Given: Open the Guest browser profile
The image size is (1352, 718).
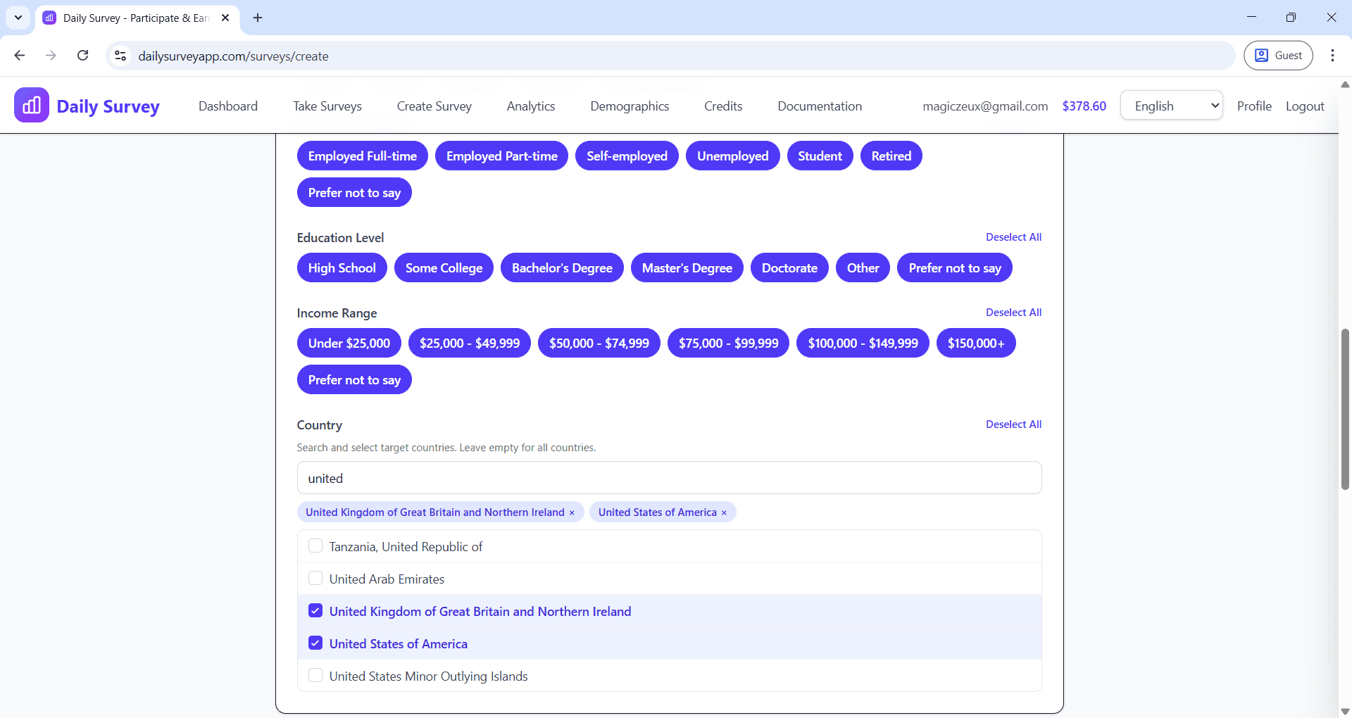Looking at the screenshot, I should pyautogui.click(x=1278, y=55).
